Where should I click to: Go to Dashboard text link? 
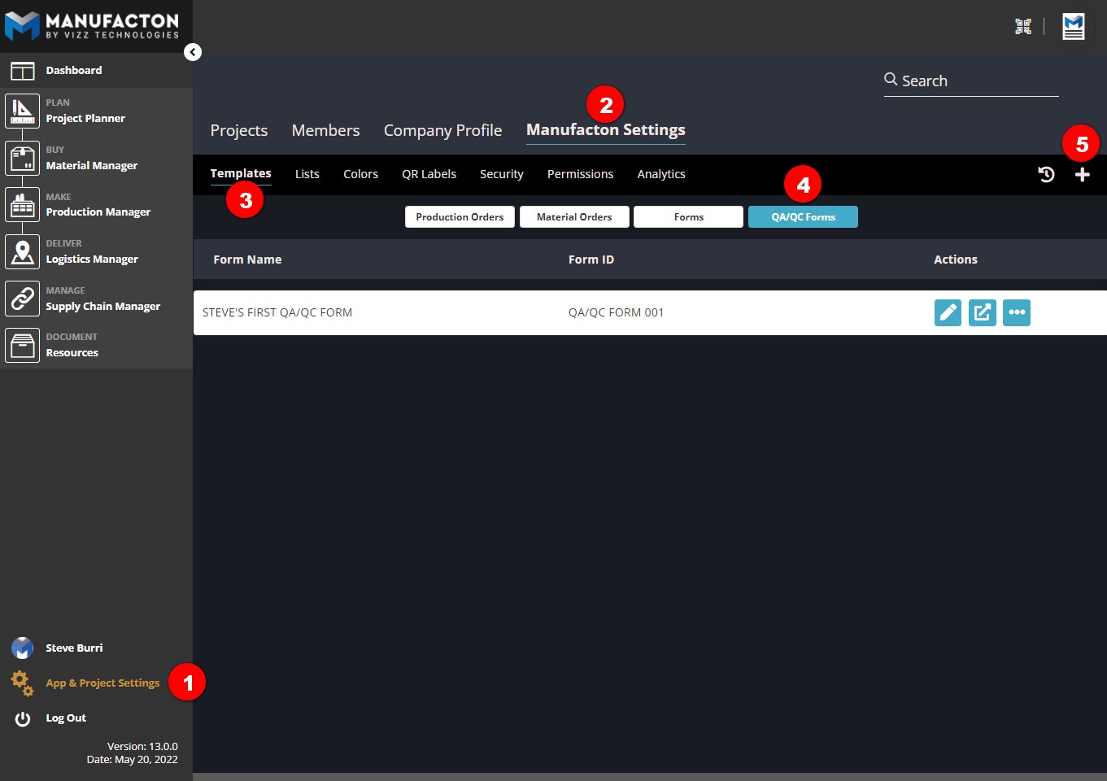[74, 71]
